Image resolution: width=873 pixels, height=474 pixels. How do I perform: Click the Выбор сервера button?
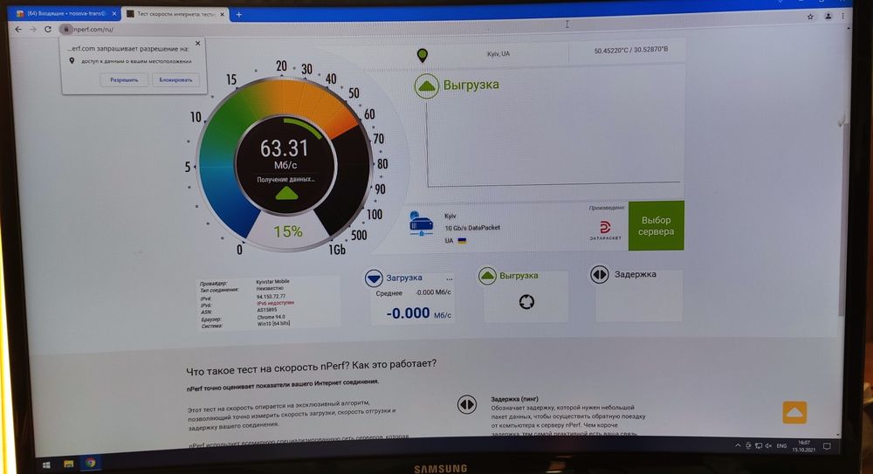[656, 225]
